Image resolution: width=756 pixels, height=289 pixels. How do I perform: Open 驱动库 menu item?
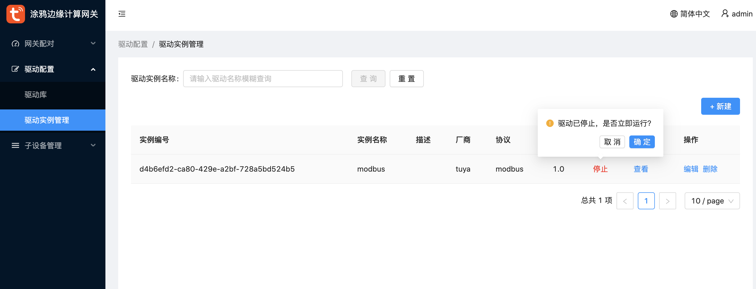53,95
